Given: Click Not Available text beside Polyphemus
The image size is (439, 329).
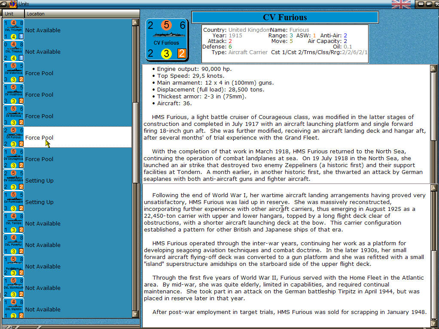Looking at the screenshot, I should [43, 267].
